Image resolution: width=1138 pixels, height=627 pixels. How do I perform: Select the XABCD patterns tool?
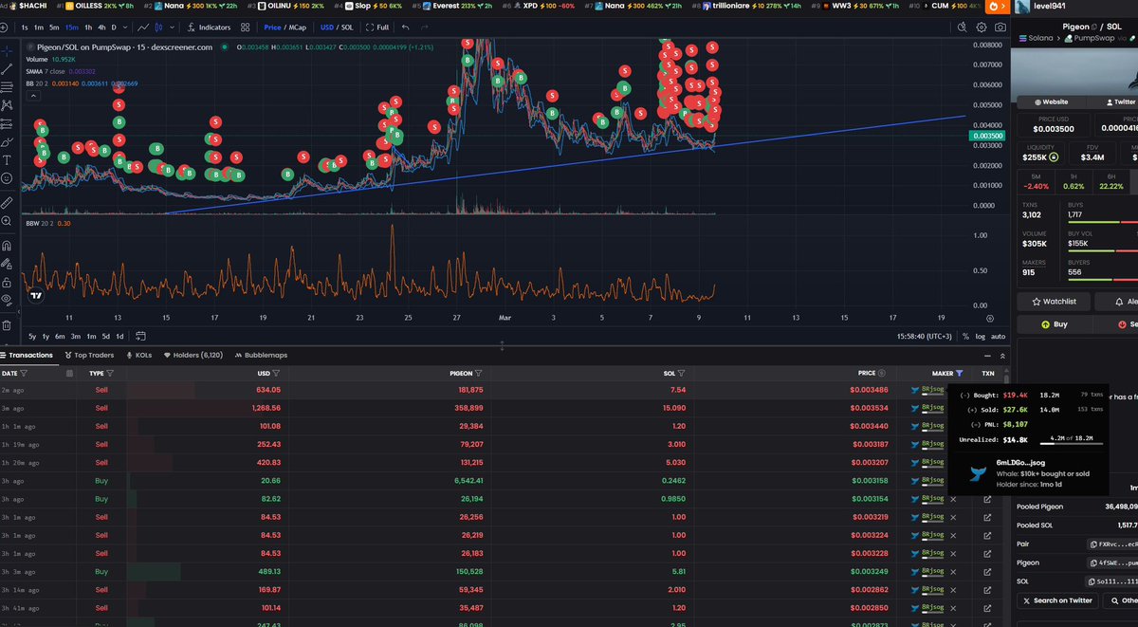pyautogui.click(x=7, y=105)
